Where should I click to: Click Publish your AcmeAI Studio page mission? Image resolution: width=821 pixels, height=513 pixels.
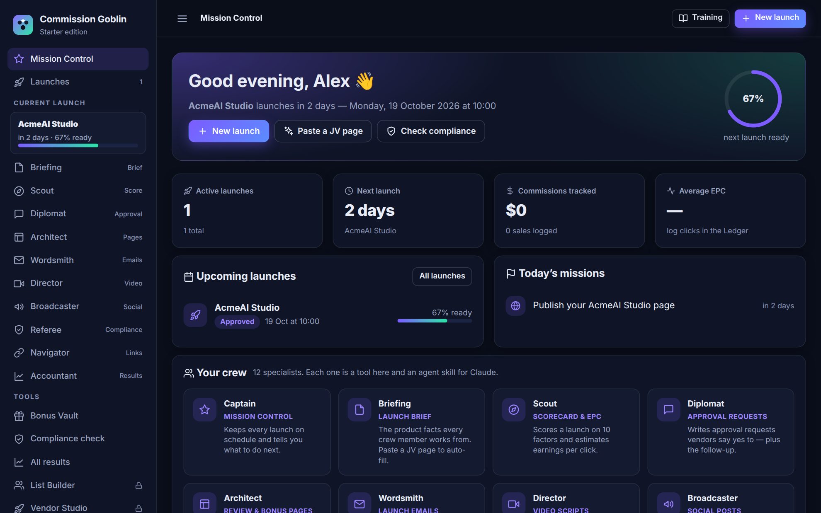point(650,306)
